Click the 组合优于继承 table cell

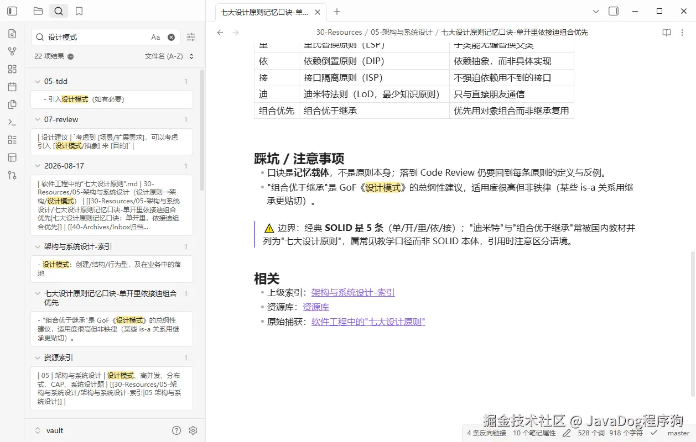(x=374, y=110)
